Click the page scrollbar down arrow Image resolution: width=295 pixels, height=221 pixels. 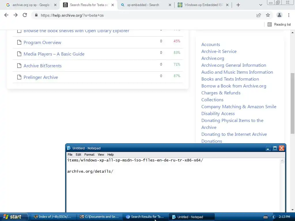tap(292, 210)
